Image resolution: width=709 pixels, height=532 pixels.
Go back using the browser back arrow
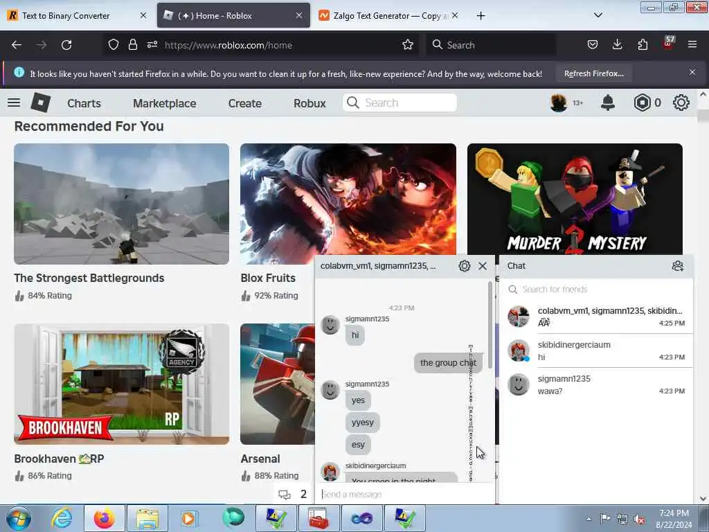point(17,45)
